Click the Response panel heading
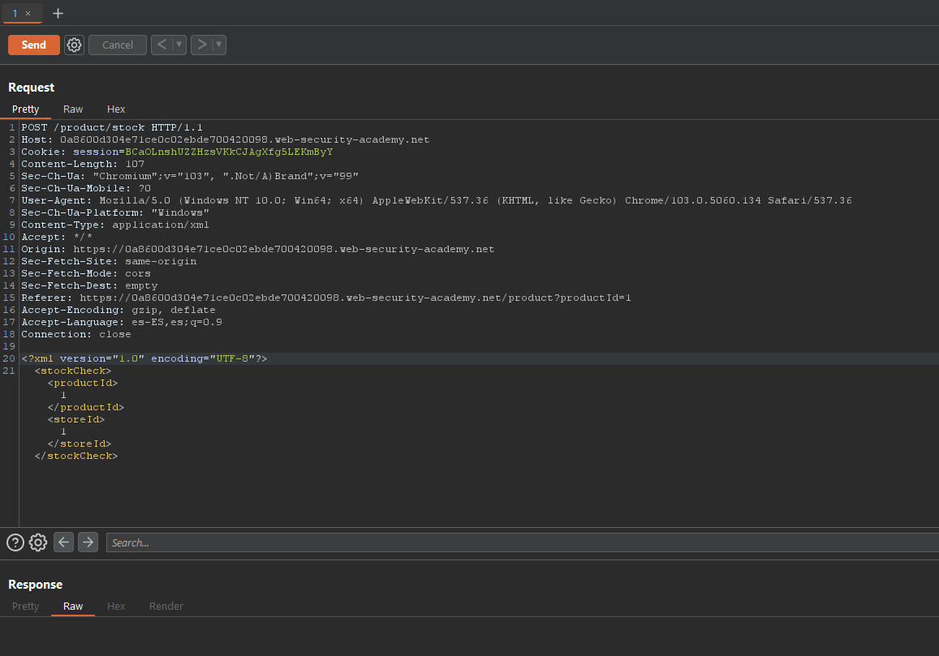 click(36, 585)
